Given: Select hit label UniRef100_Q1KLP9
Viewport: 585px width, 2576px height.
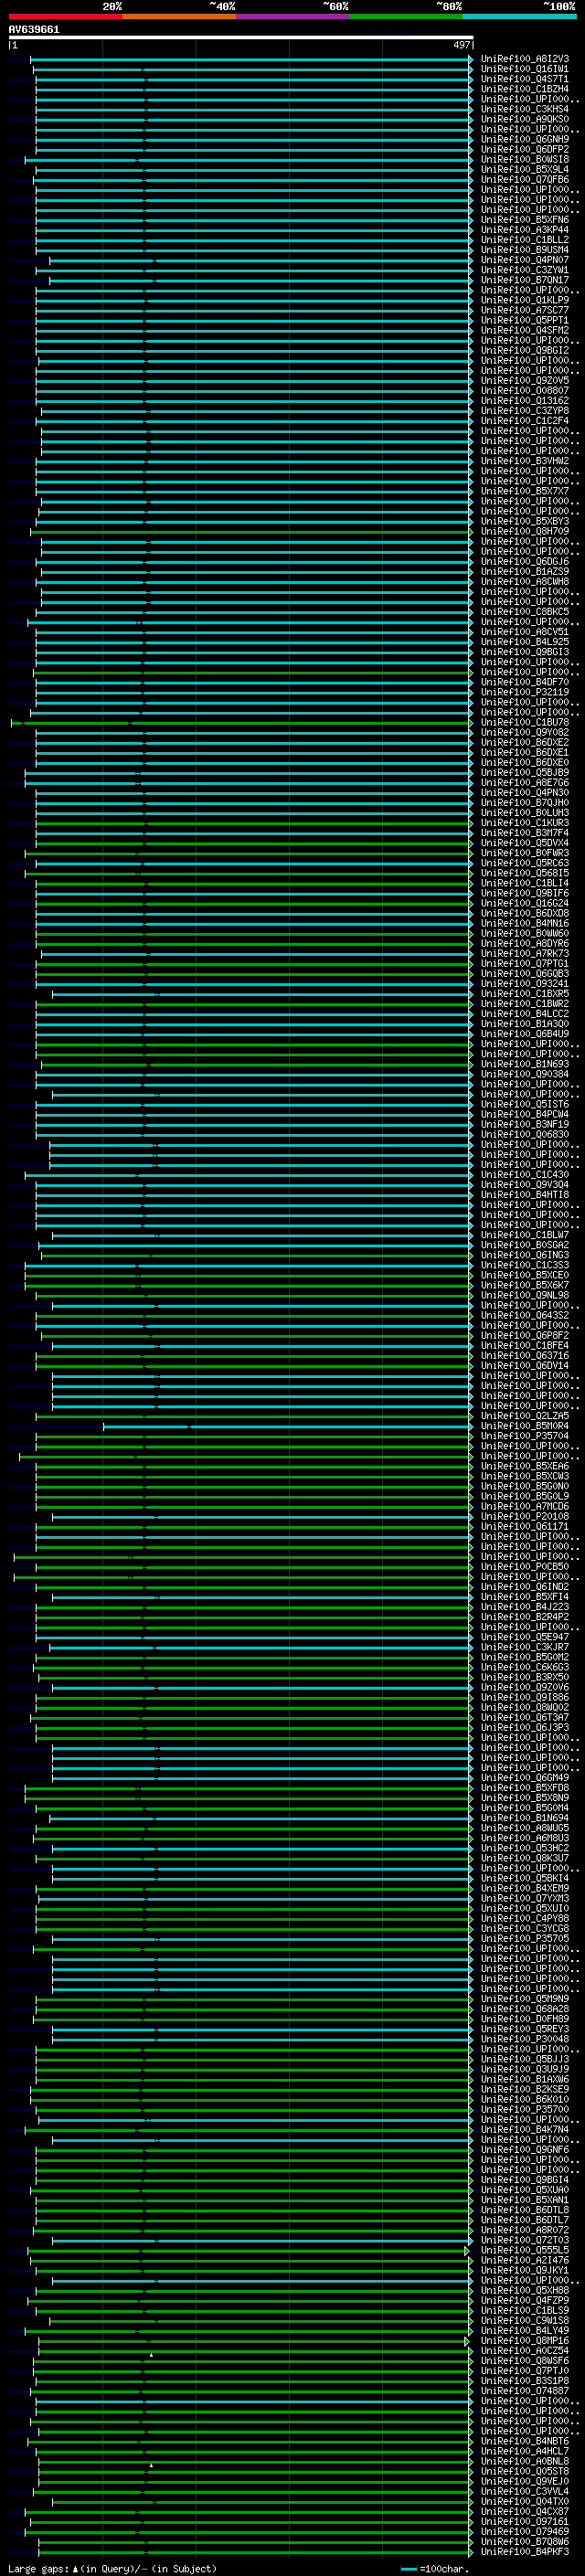Looking at the screenshot, I should (x=525, y=300).
